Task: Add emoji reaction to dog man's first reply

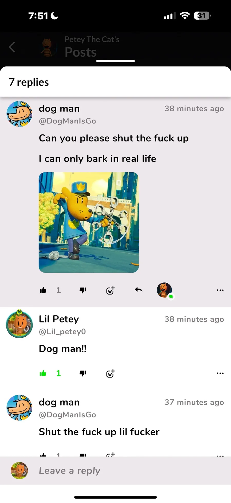Action: 110,290
